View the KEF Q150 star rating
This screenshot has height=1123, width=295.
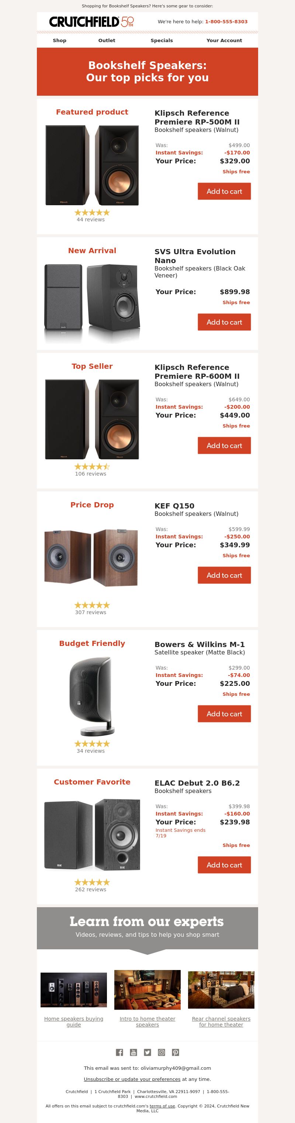point(92,605)
